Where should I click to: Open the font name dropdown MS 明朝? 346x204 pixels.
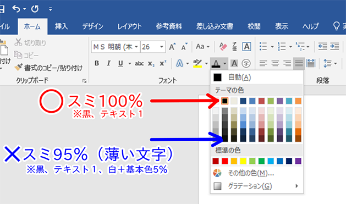[136, 47]
